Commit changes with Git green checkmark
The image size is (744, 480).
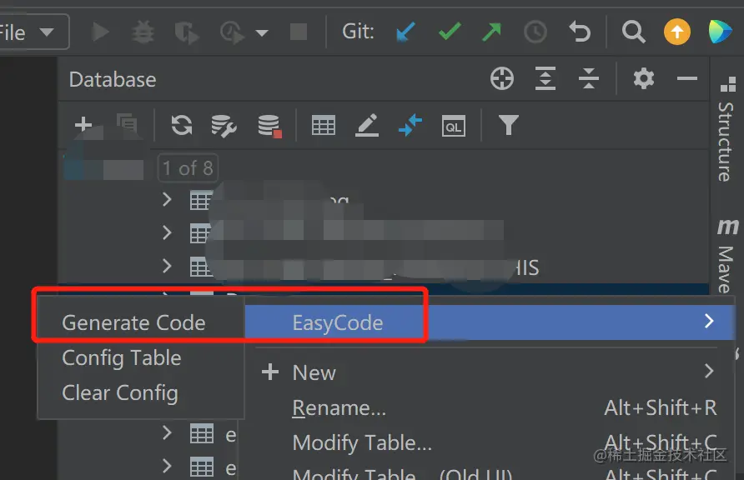450,32
